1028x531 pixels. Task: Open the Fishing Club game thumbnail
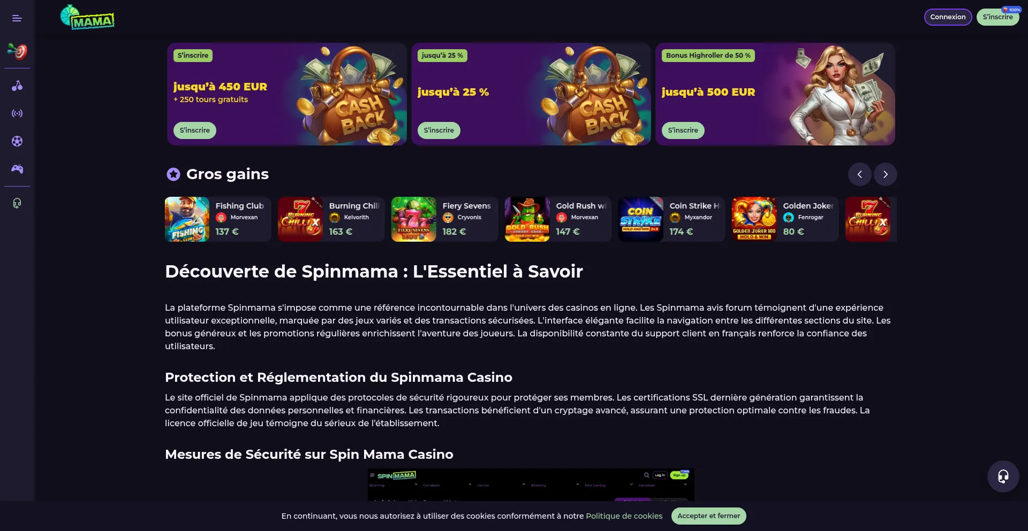(187, 219)
